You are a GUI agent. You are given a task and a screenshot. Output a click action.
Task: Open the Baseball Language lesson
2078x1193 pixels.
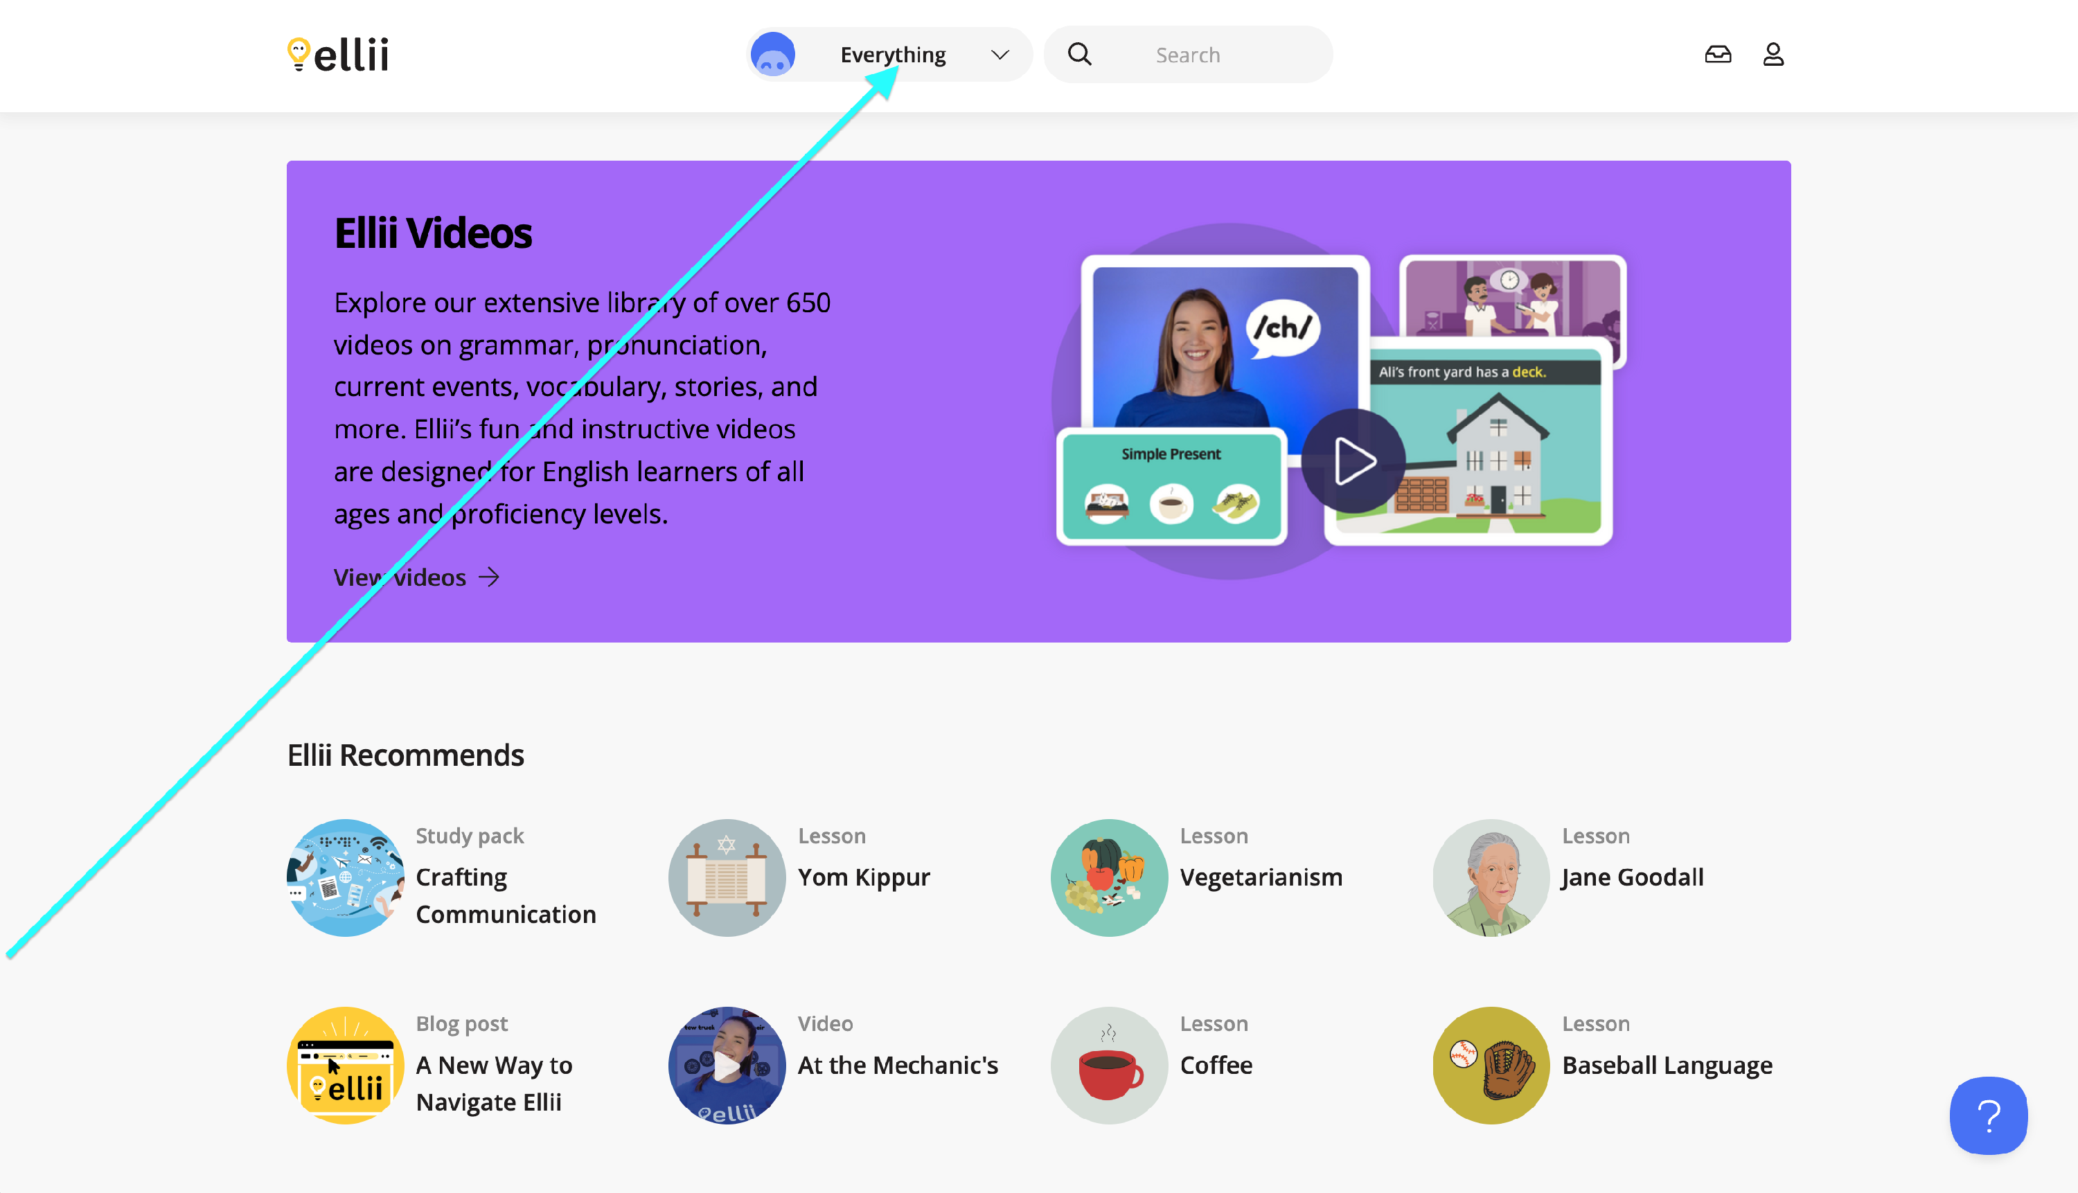pyautogui.click(x=1667, y=1064)
